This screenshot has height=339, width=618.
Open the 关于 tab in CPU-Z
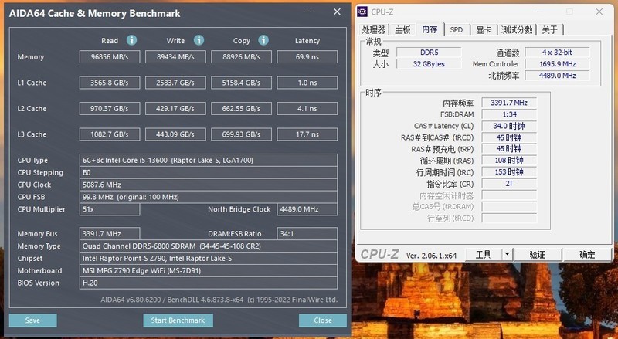point(549,29)
